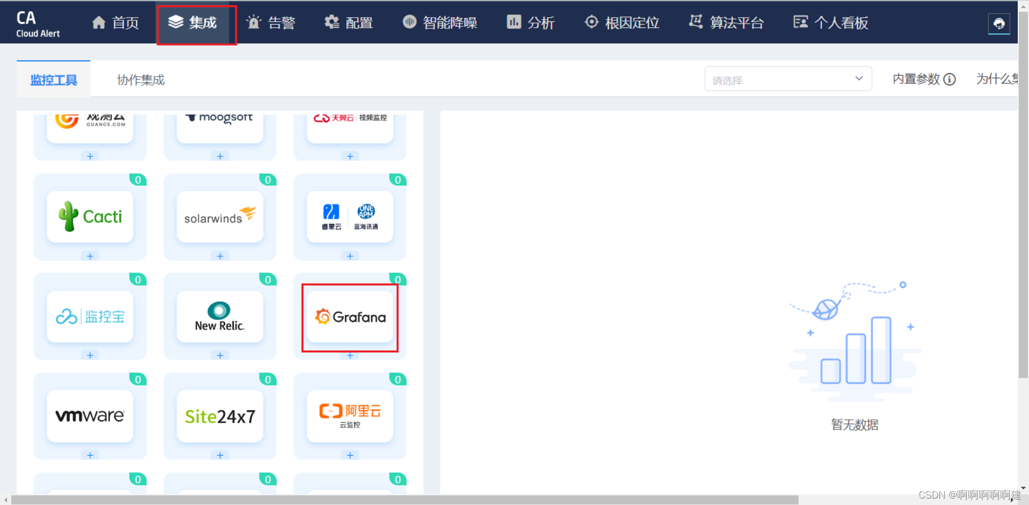Add a New Relic integration with plus button
The image size is (1029, 505).
(x=220, y=355)
